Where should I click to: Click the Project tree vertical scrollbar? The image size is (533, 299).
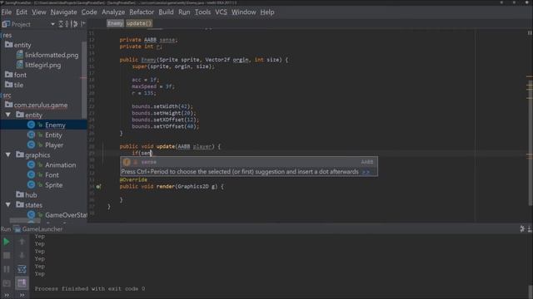pos(84,80)
